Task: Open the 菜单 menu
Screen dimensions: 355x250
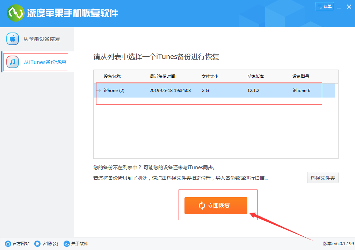Action: click(325, 7)
